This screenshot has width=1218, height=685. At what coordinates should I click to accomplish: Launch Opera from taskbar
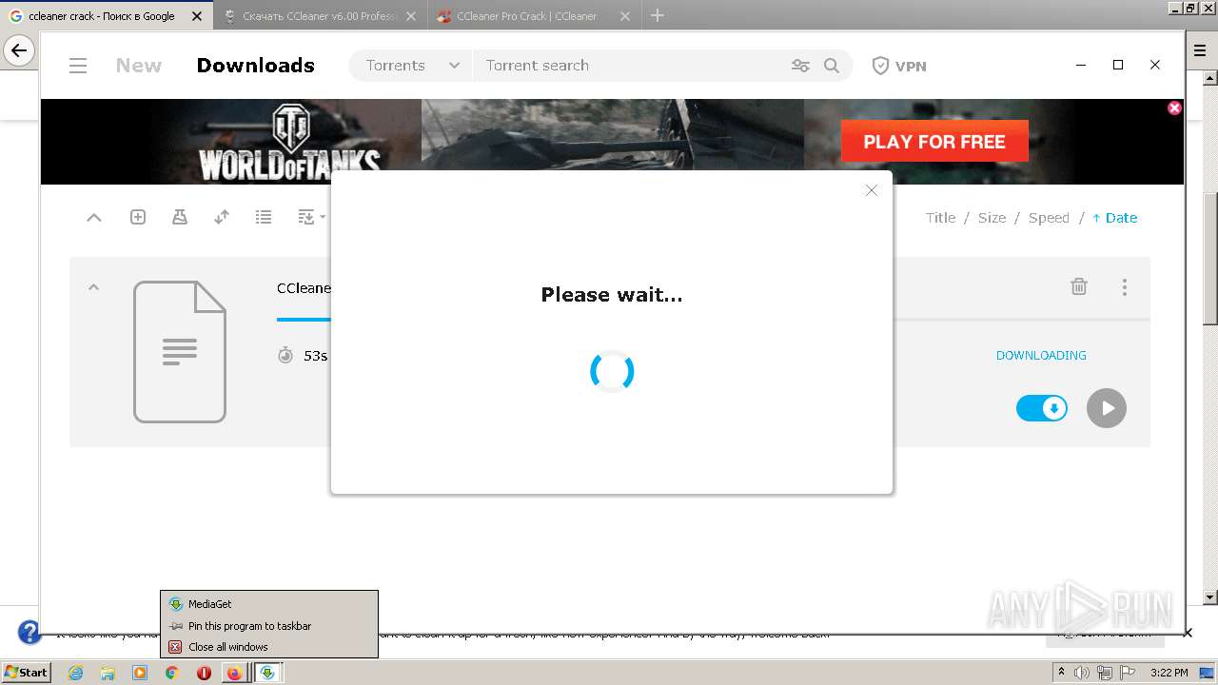(x=204, y=673)
